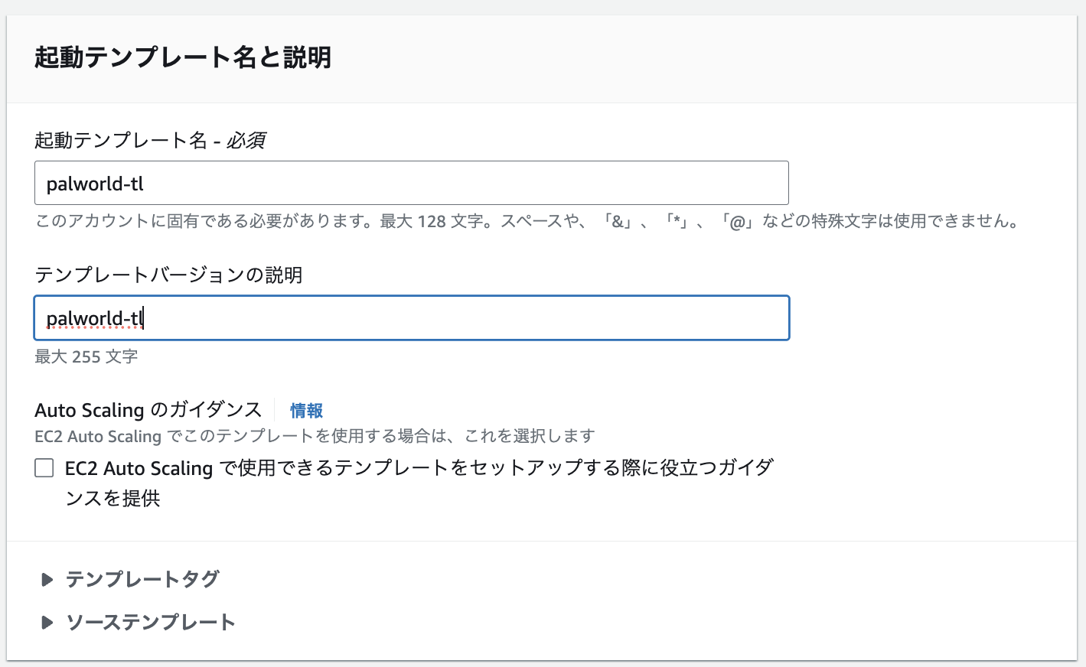The width and height of the screenshot is (1086, 667).
Task: Click palworld-tl text inside the template name field
Action: [95, 184]
